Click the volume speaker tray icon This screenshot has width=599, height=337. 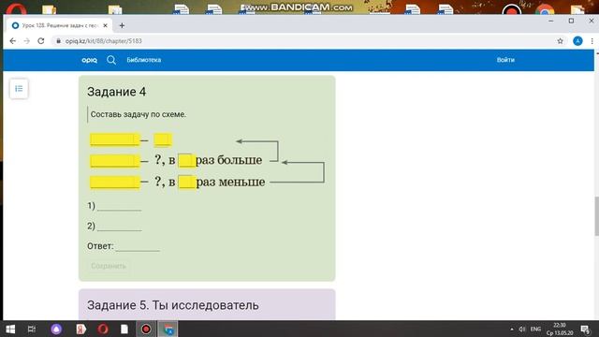522,329
